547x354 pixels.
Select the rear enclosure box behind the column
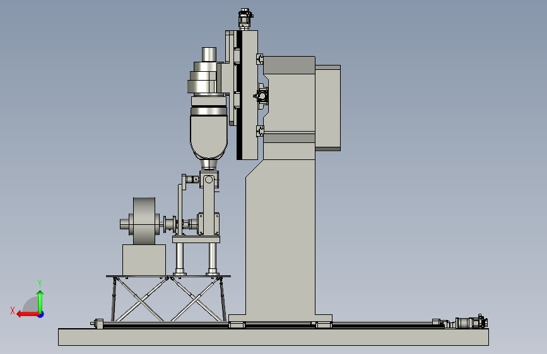pos(327,108)
